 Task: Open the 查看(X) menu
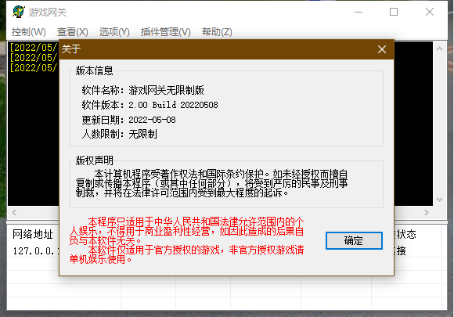pyautogui.click(x=73, y=31)
